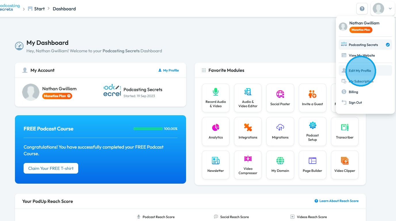This screenshot has width=396, height=221.
Task: Click Claim Your FREE T-shirt button
Action: [x=51, y=168]
